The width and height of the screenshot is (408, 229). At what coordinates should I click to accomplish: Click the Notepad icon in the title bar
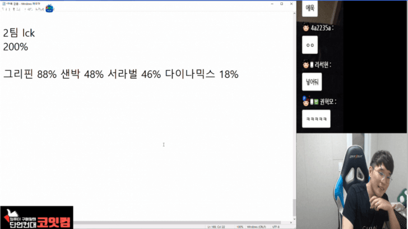[3, 2]
